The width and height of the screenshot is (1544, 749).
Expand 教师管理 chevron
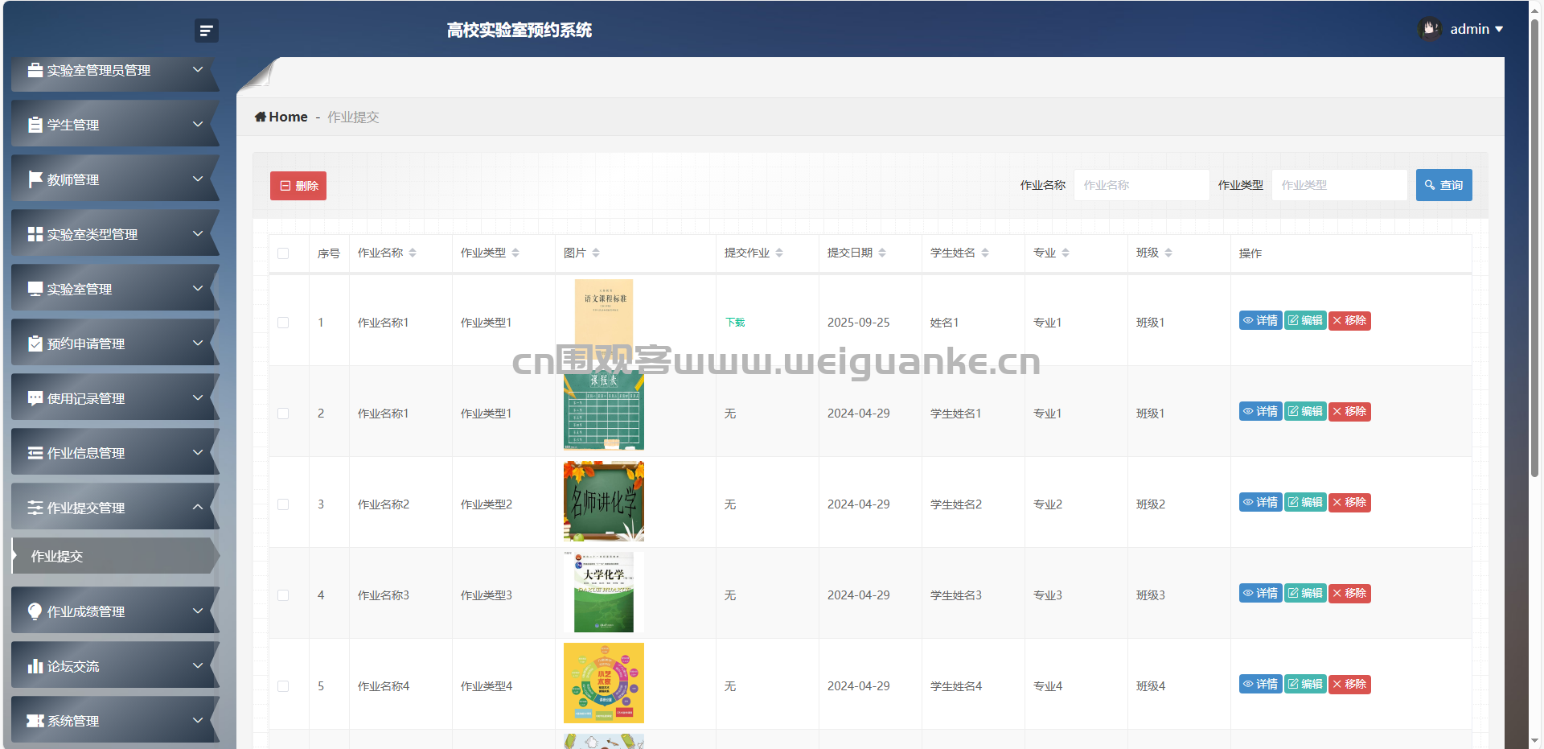[x=198, y=179]
